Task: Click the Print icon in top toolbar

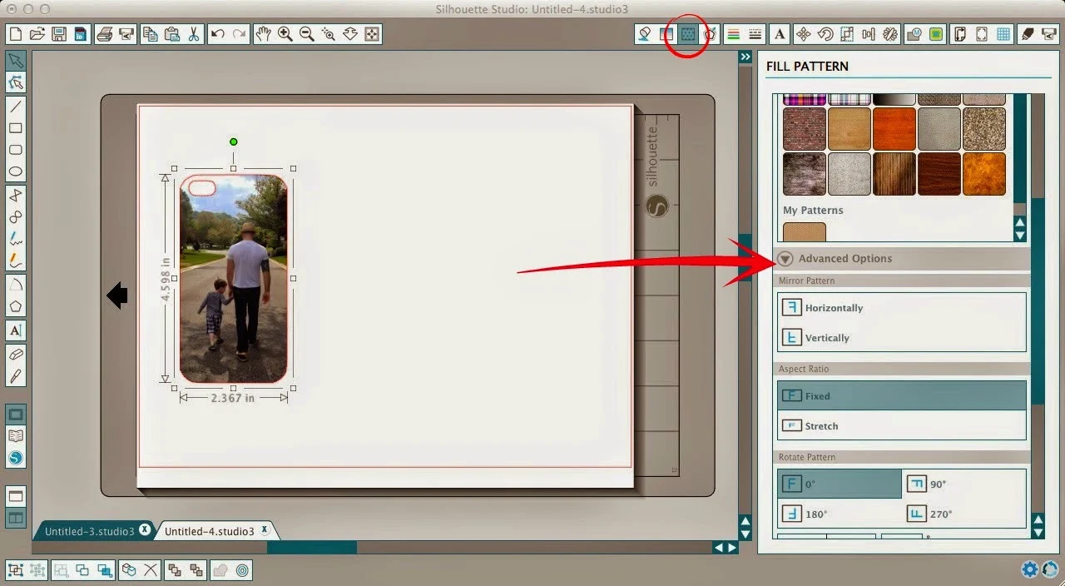Action: (105, 34)
